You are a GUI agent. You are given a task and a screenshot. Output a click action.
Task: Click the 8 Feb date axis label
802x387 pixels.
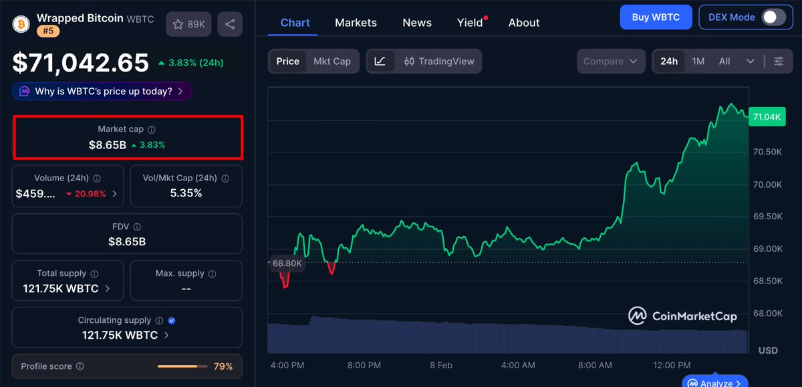point(441,366)
